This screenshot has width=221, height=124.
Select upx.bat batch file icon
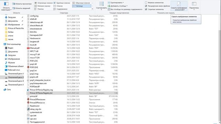click(28, 116)
